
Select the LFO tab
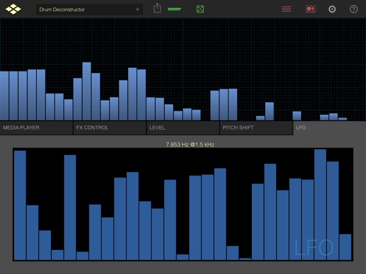pos(329,128)
